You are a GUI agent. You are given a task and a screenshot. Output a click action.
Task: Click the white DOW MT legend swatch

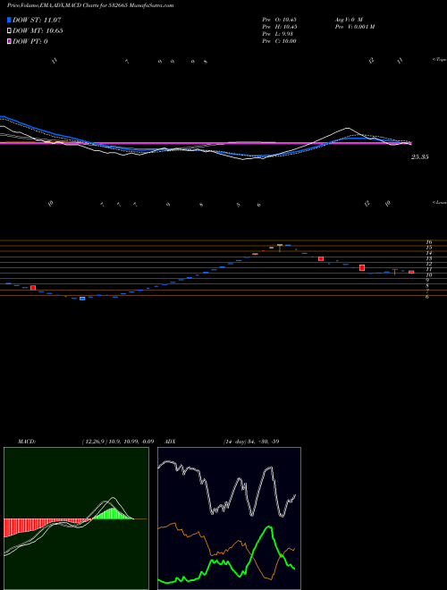pyautogui.click(x=9, y=31)
